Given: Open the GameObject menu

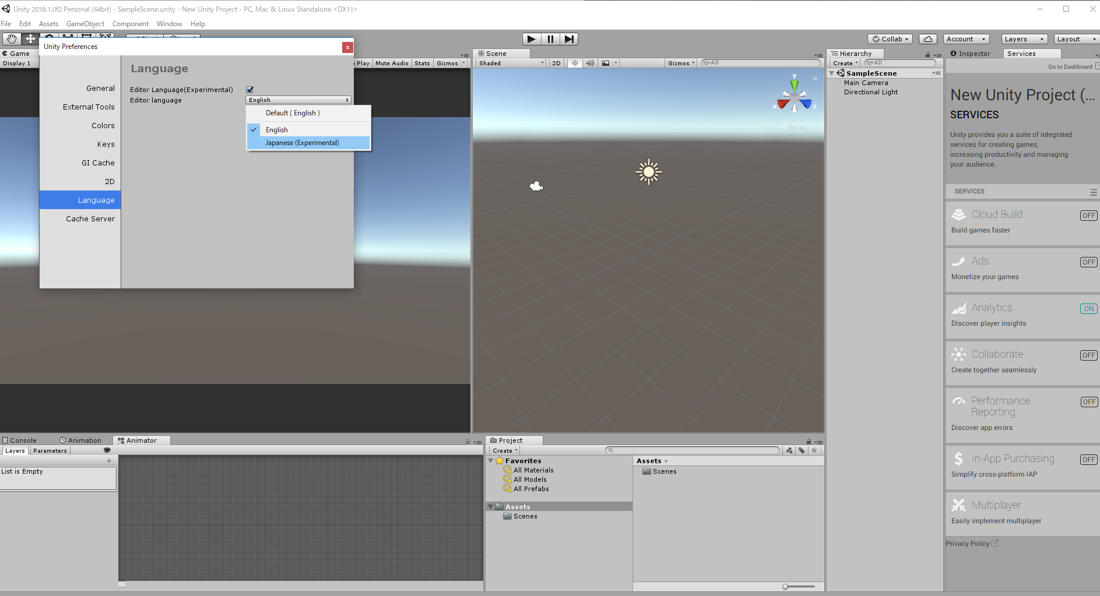Looking at the screenshot, I should click(x=85, y=24).
